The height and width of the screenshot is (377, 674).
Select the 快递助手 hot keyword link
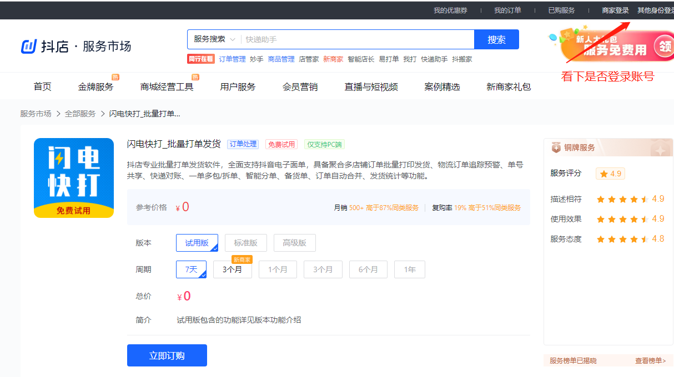pyautogui.click(x=434, y=59)
